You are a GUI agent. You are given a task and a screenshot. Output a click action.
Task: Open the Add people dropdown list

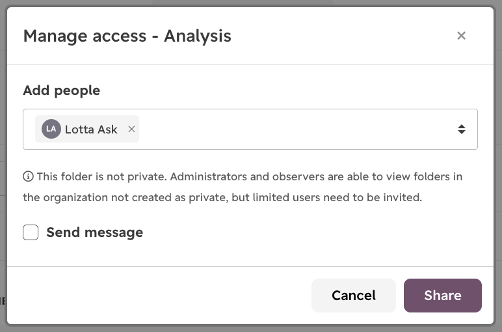(x=461, y=129)
